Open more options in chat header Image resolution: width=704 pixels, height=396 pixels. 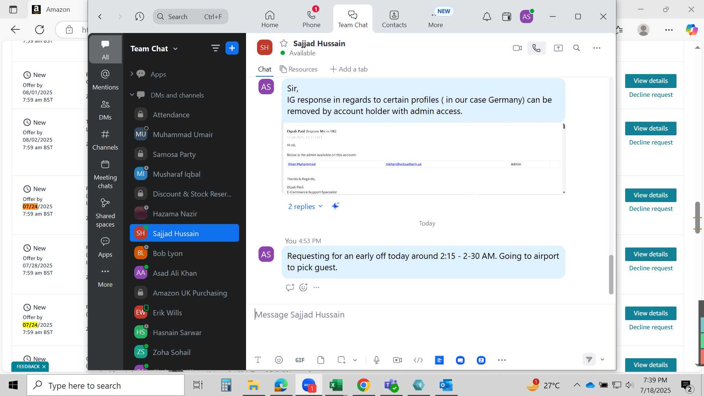point(597,48)
